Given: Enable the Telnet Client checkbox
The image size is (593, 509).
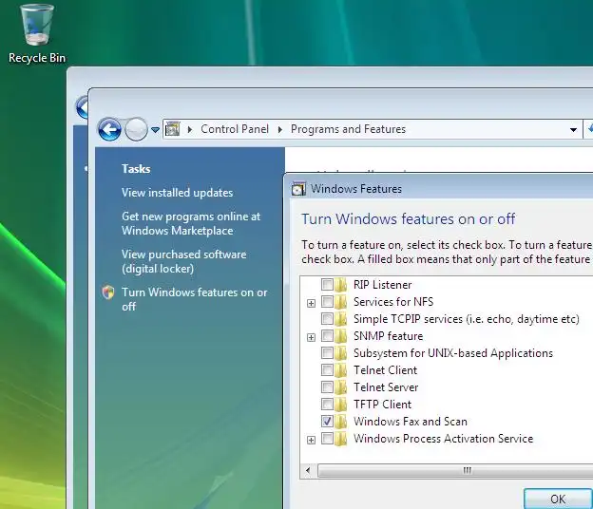Looking at the screenshot, I should (x=327, y=370).
